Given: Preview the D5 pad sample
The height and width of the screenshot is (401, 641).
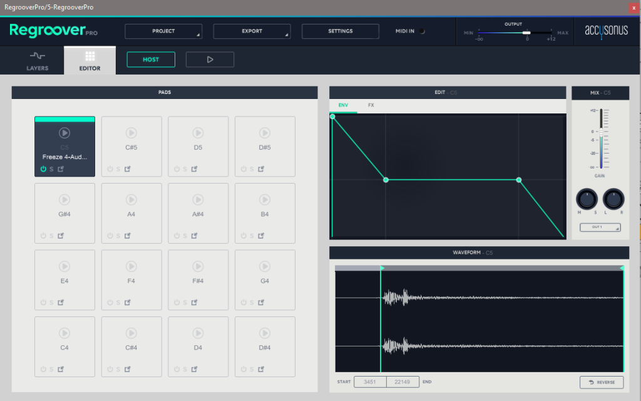Looking at the screenshot, I should (198, 132).
